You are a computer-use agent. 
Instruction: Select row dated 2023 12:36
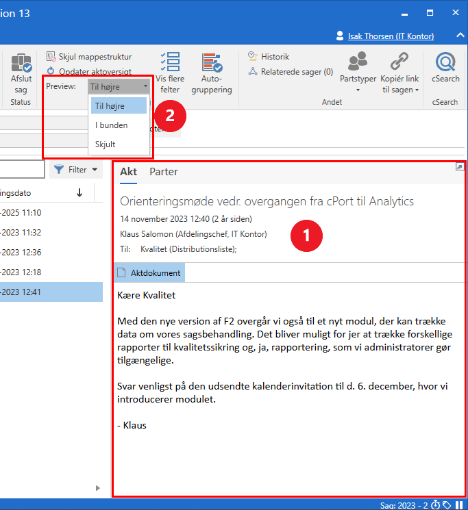tap(51, 253)
